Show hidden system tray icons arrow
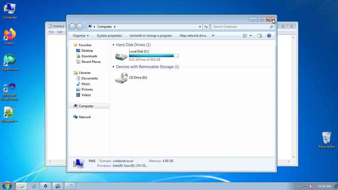Image resolution: width=338 pixels, height=190 pixels. [299, 186]
